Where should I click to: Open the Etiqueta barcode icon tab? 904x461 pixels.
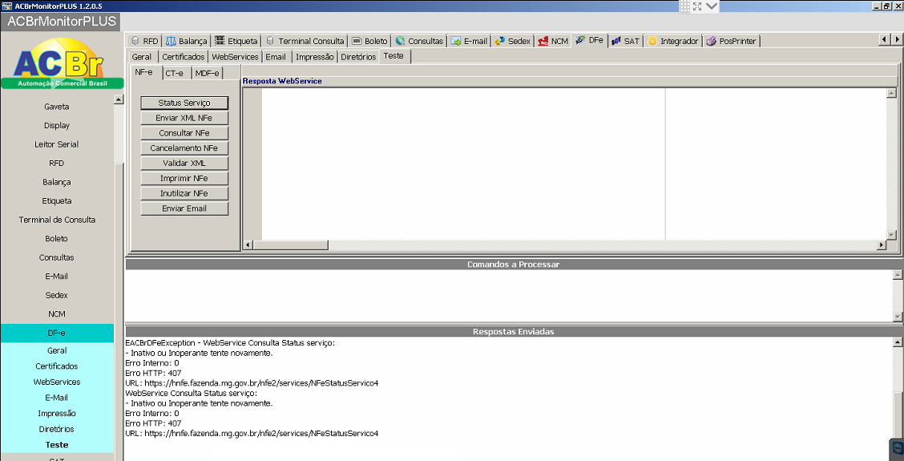(x=236, y=41)
